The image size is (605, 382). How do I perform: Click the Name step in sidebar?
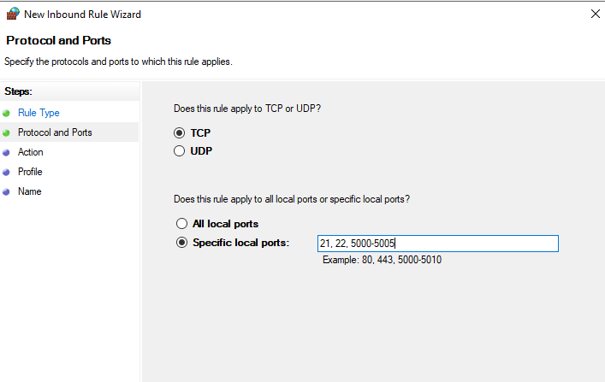30,191
